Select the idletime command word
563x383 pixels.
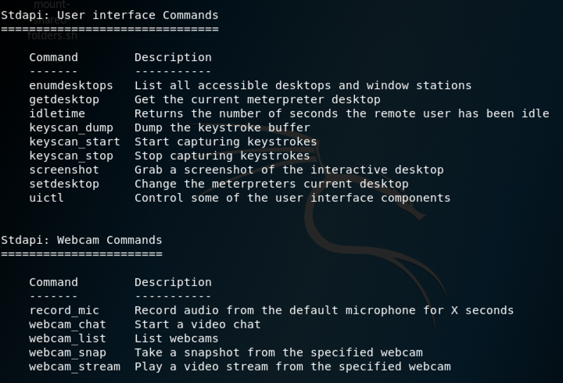pyautogui.click(x=57, y=113)
